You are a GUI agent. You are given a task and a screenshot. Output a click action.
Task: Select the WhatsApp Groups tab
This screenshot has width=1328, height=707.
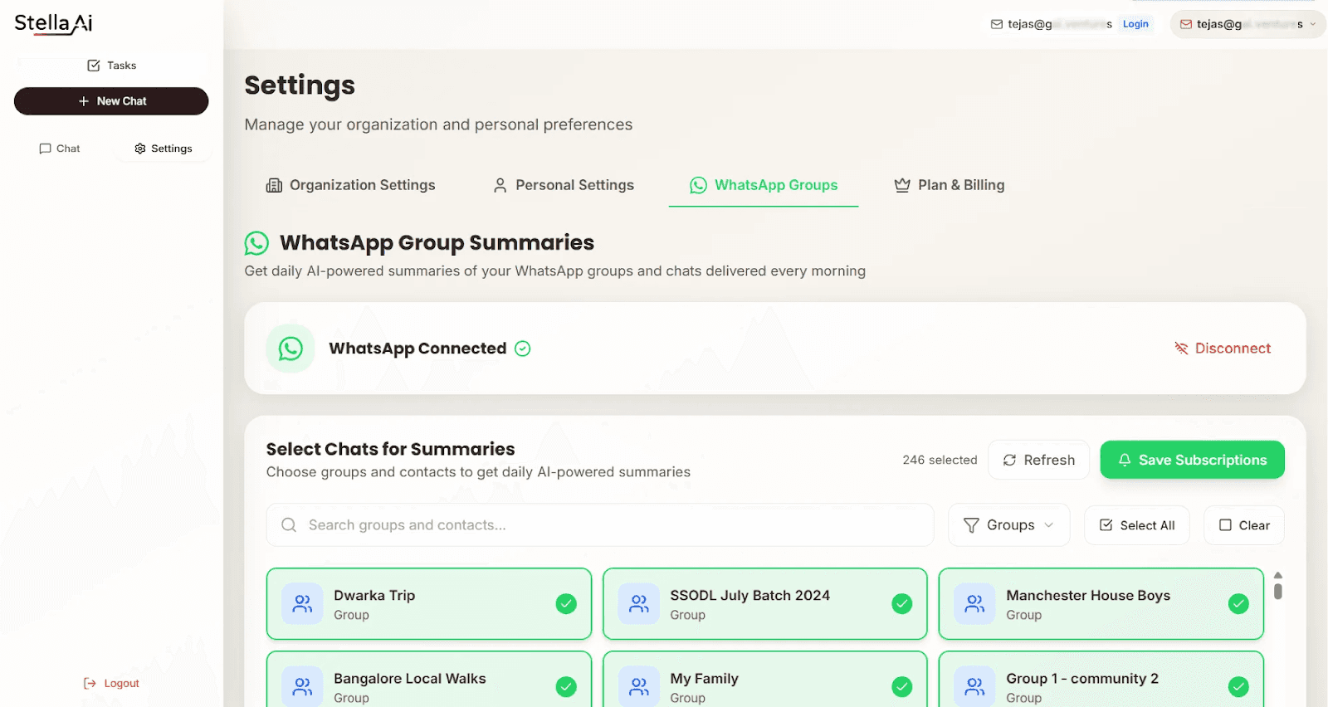[x=764, y=185]
